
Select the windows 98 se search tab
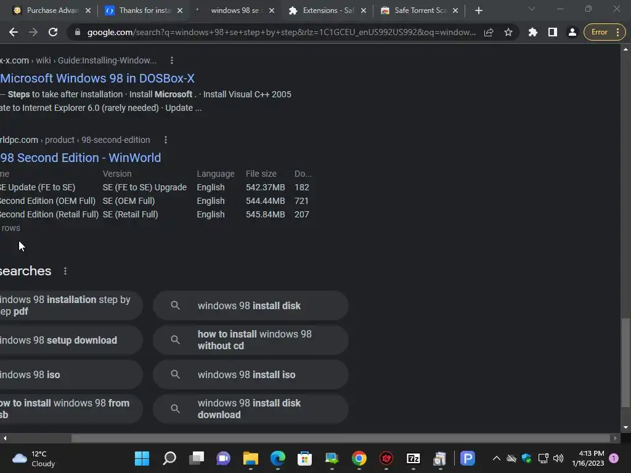(x=235, y=10)
